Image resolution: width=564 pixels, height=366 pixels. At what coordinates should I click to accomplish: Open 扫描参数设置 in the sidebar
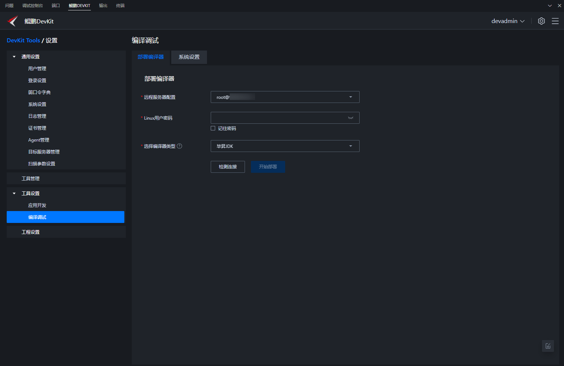[x=42, y=164]
